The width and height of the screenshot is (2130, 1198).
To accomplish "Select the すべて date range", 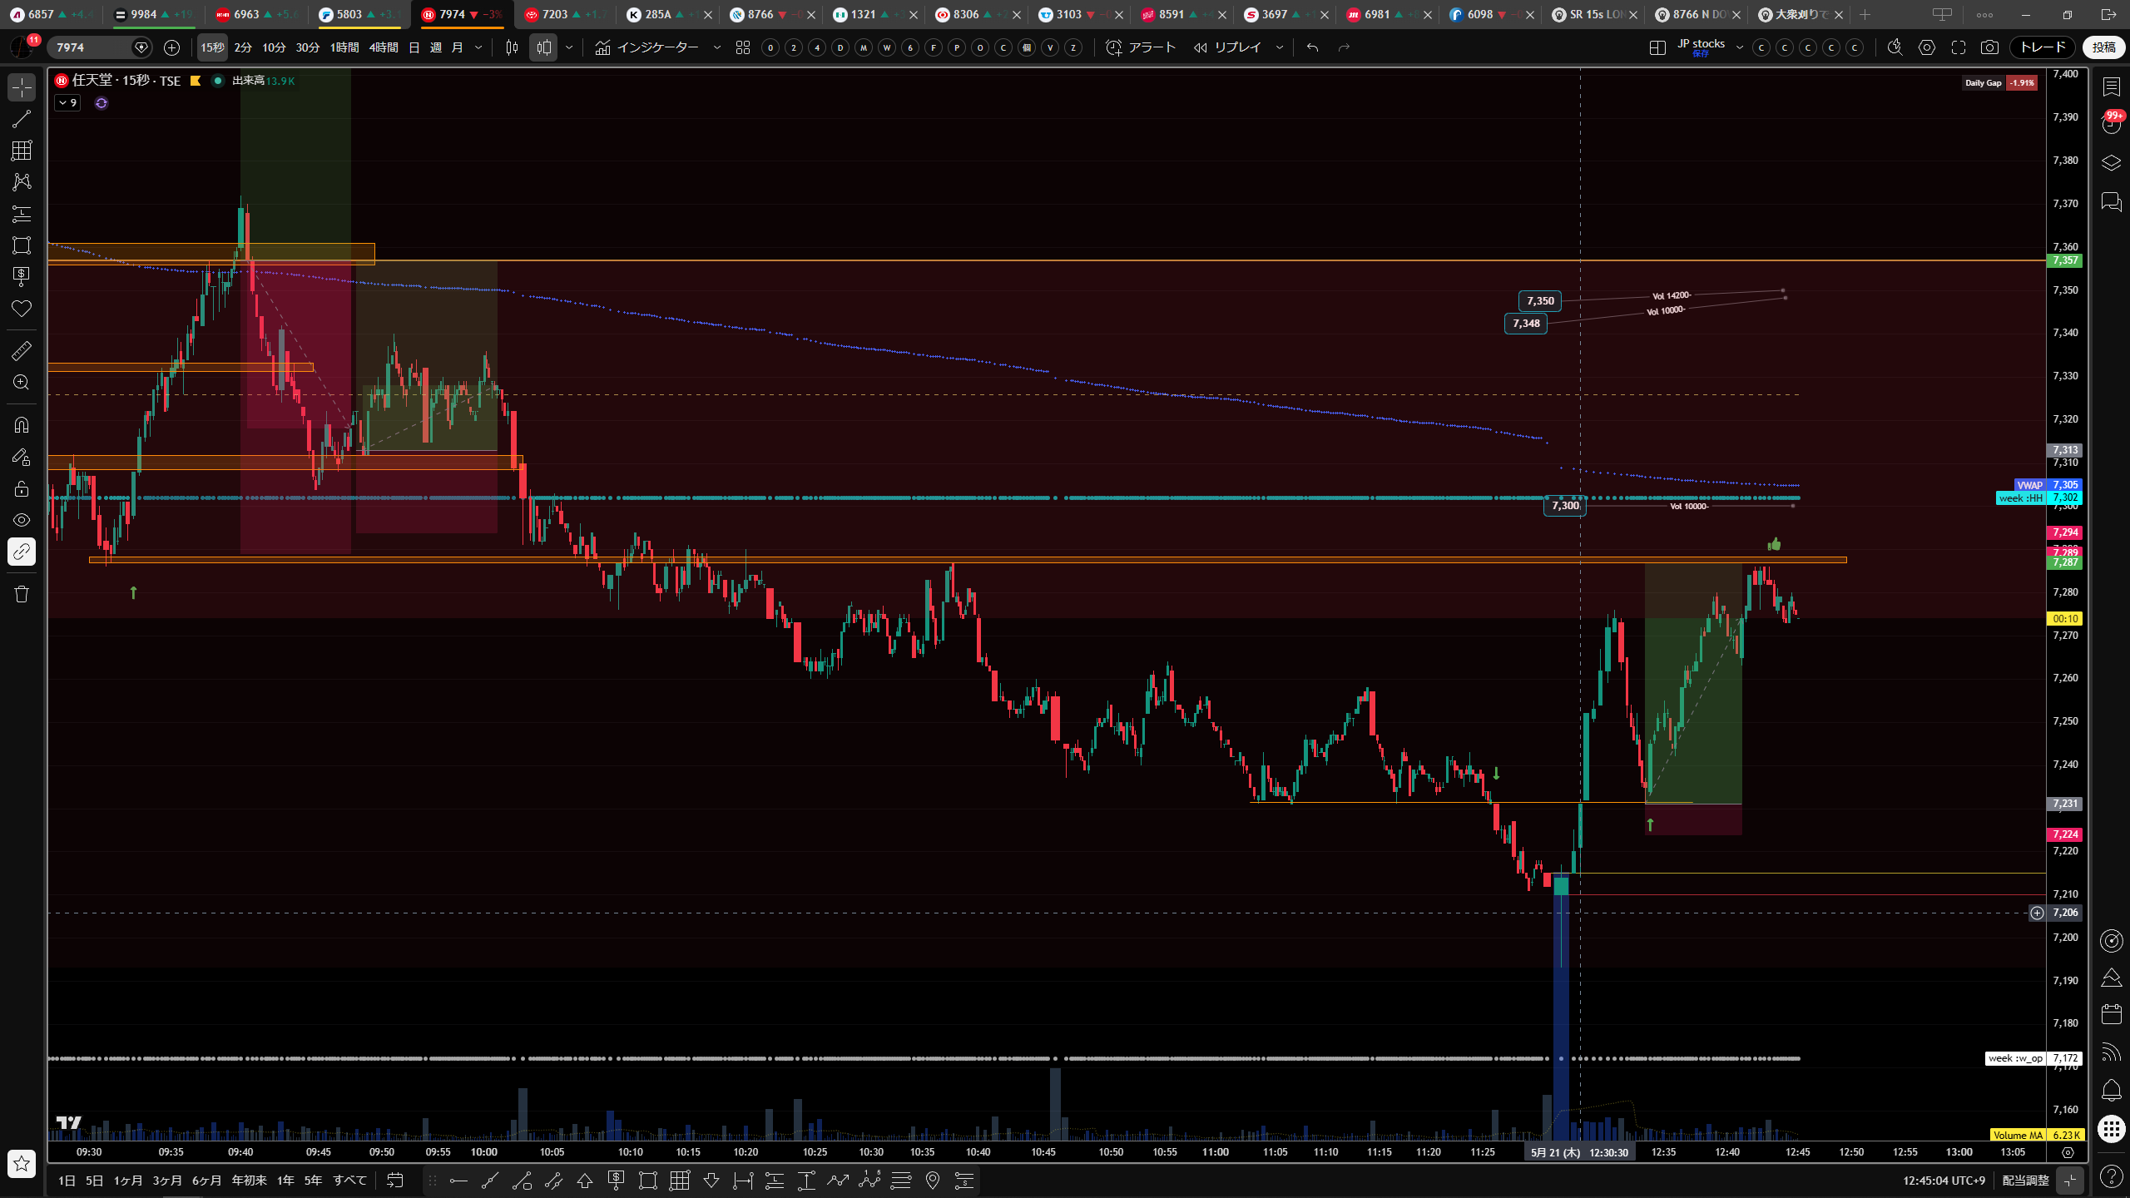I will click(349, 1181).
